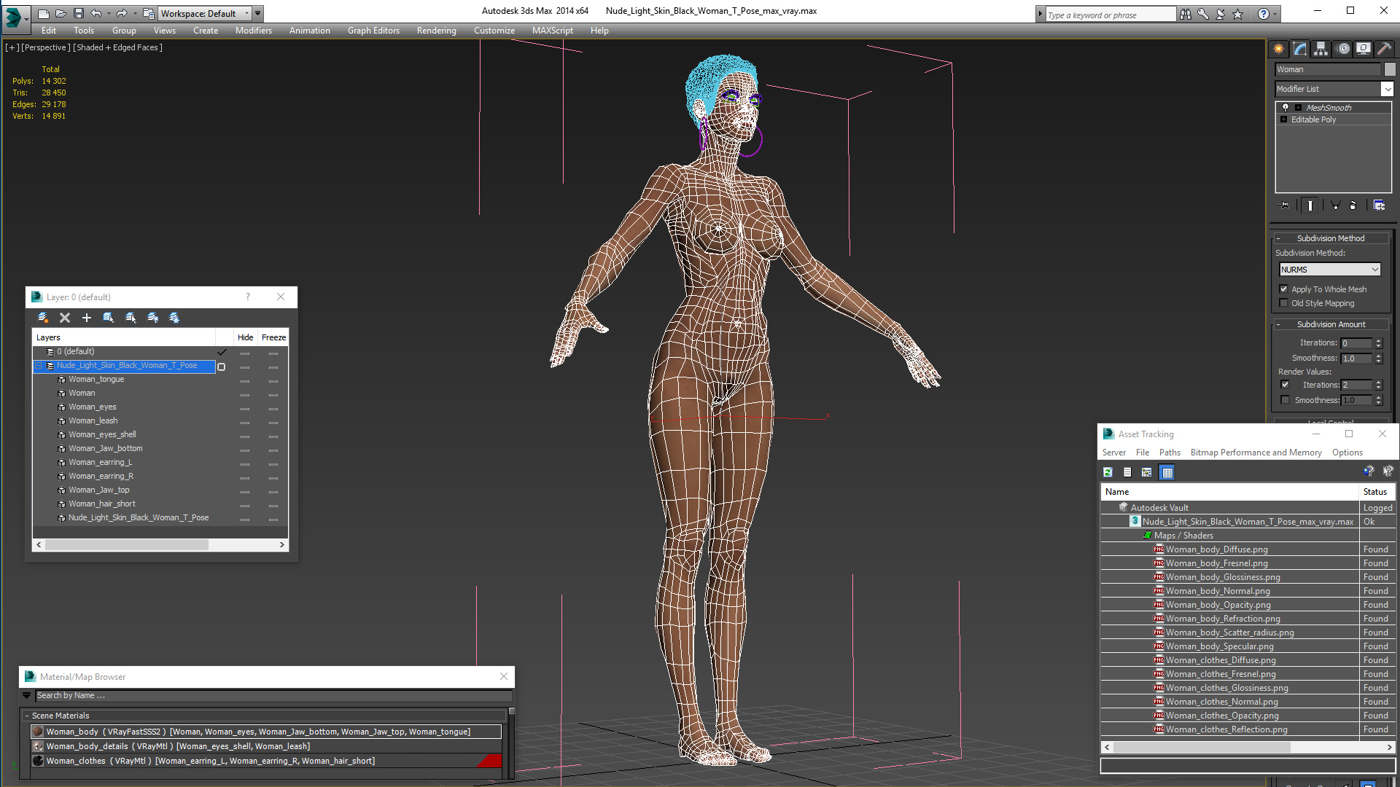This screenshot has height=787, width=1400.
Task: Switch to the Utilities hammer tab
Action: click(1384, 49)
